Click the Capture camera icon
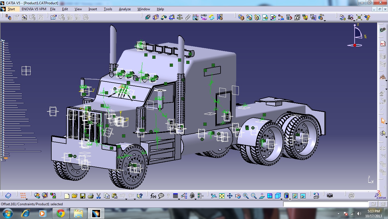The width and height of the screenshot is (388, 219). coord(330,196)
